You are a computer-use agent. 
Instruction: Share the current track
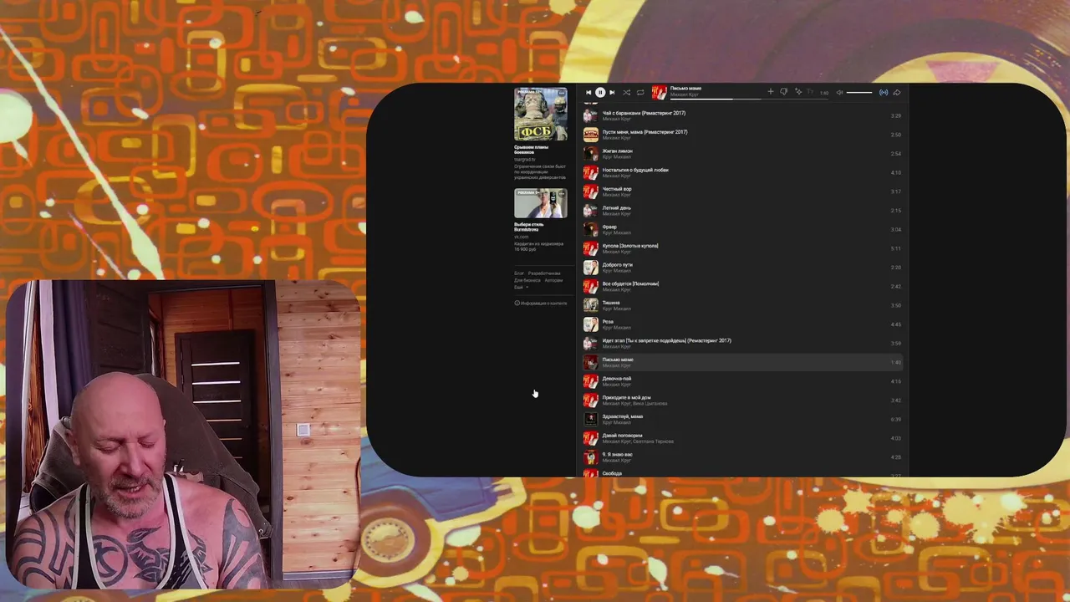(x=897, y=92)
